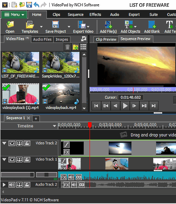Open the Audio ribbon tab

(115, 15)
